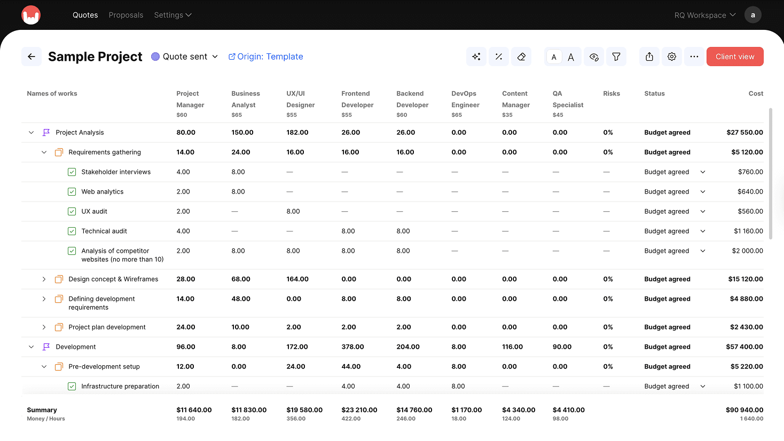Expand Defining development requirements group

pyautogui.click(x=44, y=299)
